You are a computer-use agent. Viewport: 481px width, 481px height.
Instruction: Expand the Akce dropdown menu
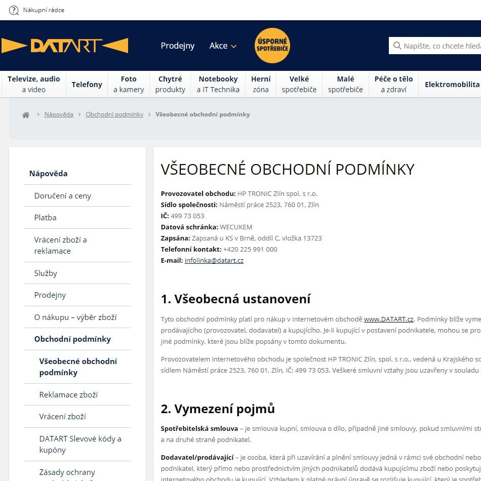[x=223, y=46]
